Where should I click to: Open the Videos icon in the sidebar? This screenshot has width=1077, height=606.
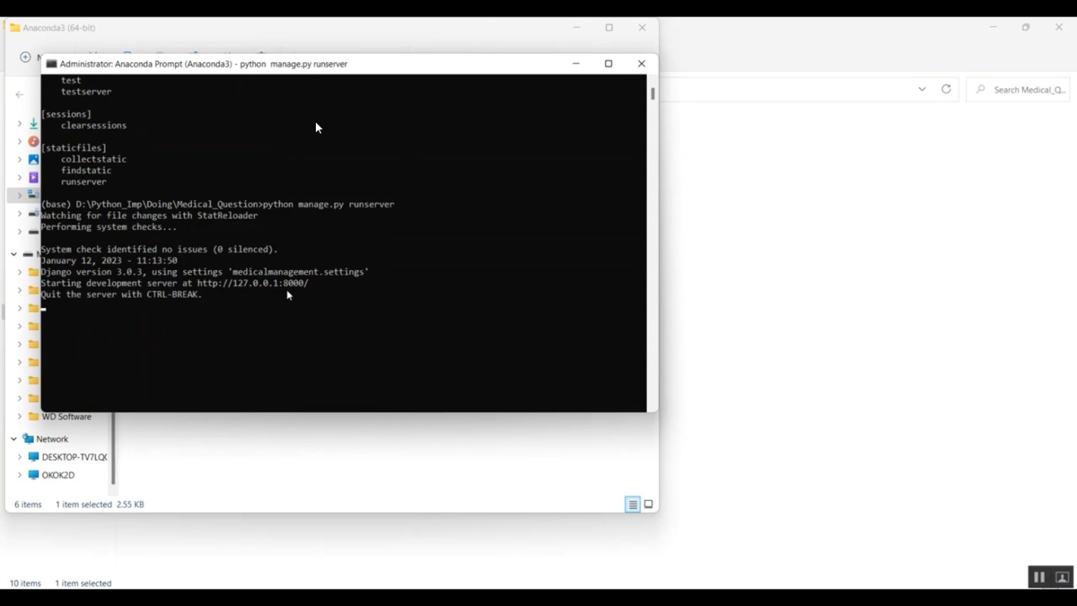pos(33,177)
